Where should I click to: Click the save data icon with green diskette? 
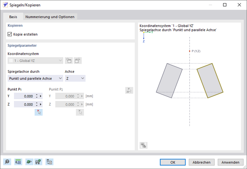click(38, 162)
